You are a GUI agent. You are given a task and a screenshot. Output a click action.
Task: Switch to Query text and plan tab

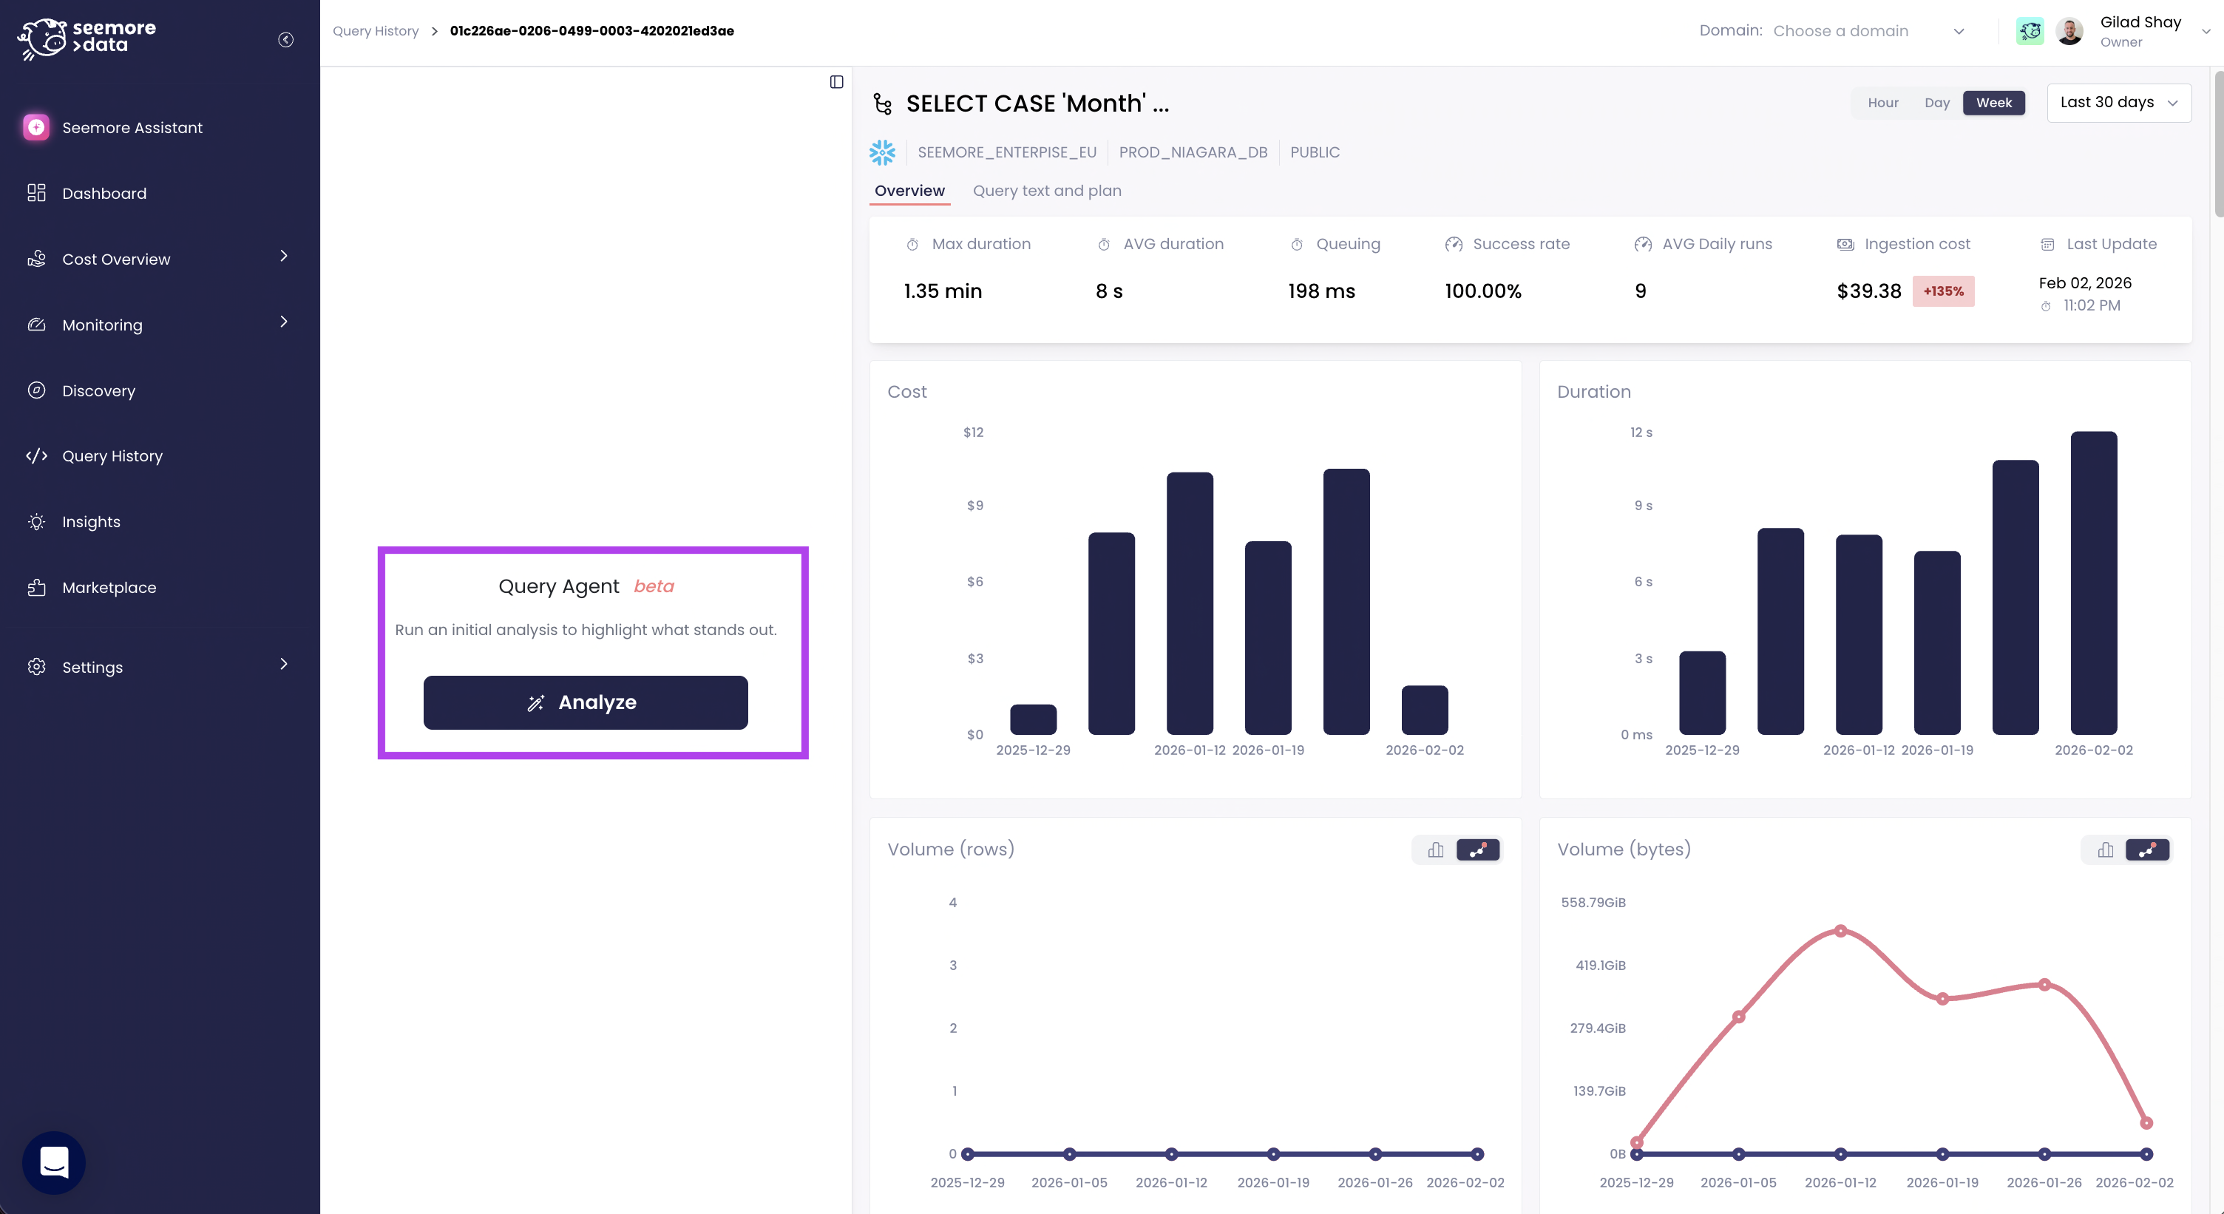click(x=1046, y=191)
